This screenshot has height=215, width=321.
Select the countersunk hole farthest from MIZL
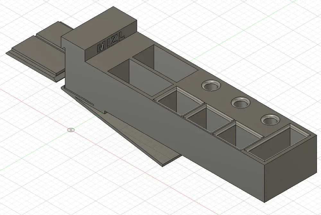[270, 120]
